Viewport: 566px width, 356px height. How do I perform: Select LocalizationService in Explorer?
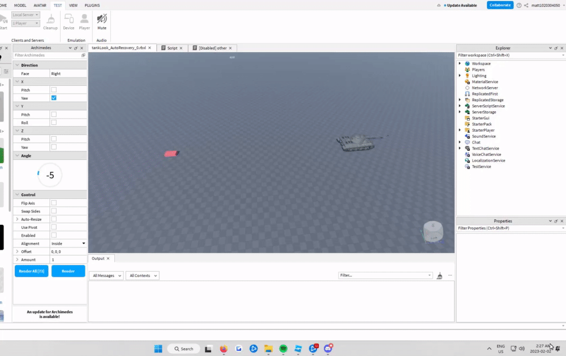(x=488, y=160)
